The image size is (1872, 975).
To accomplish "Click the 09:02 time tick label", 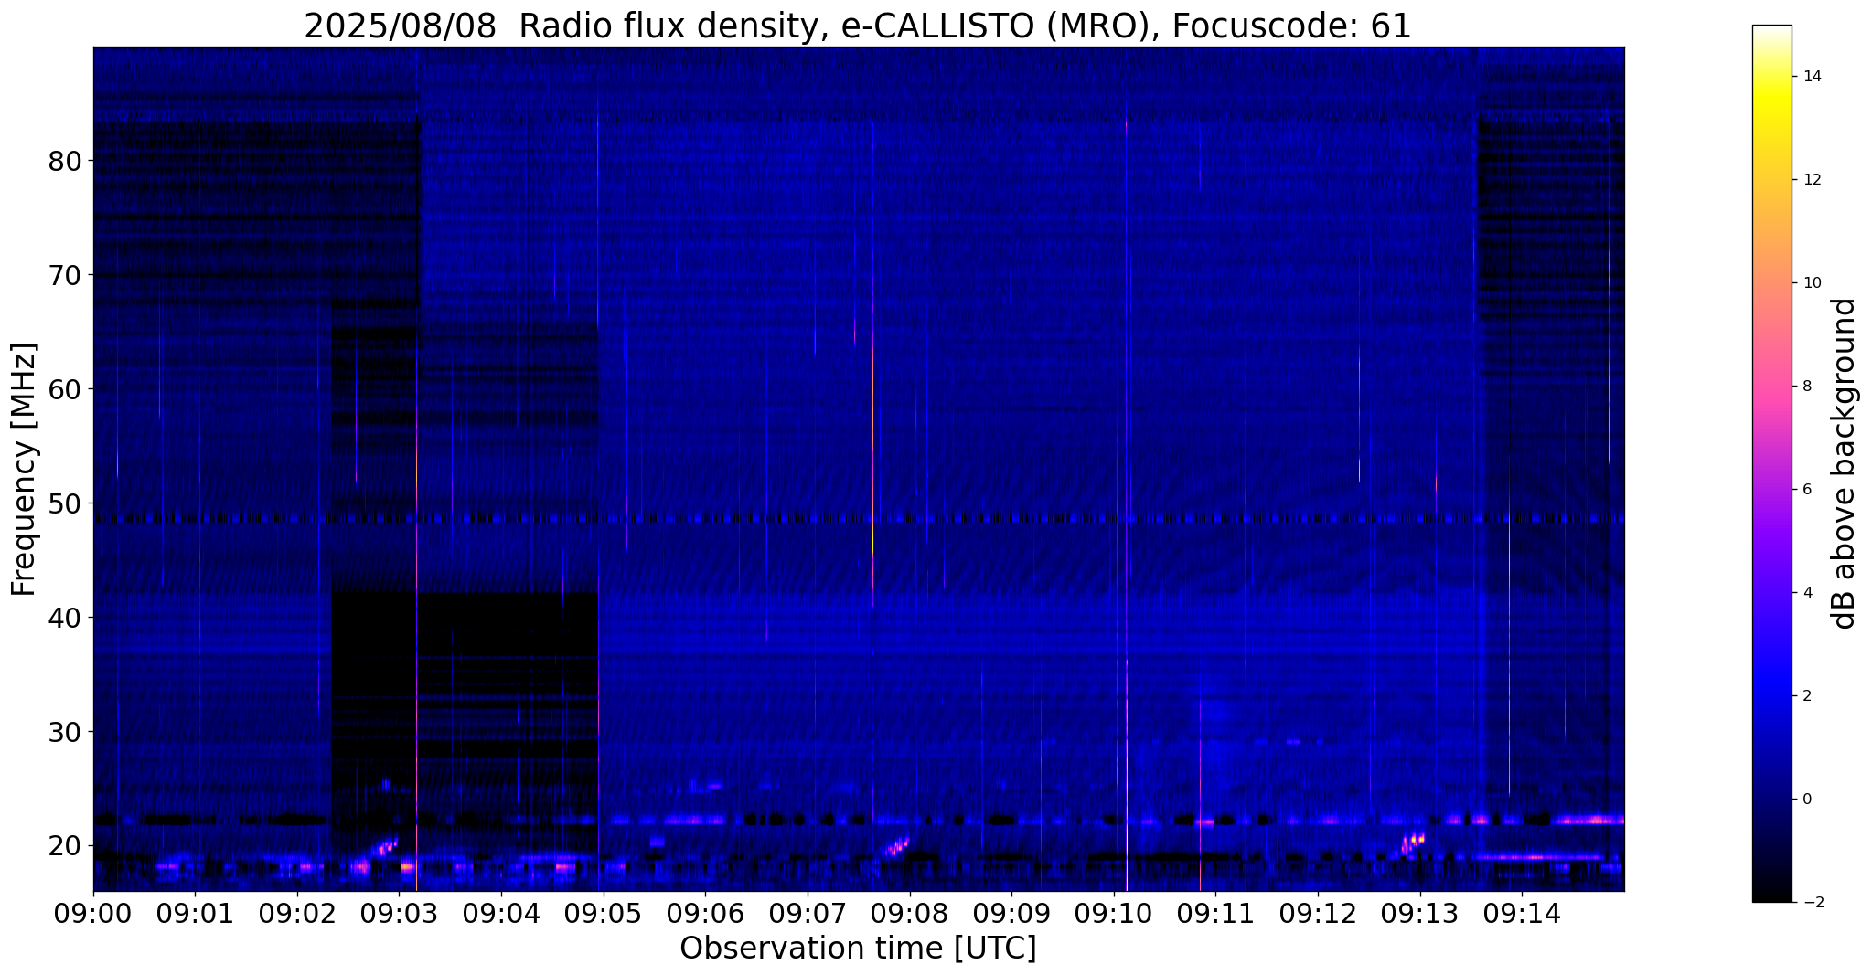I will 297,914.
